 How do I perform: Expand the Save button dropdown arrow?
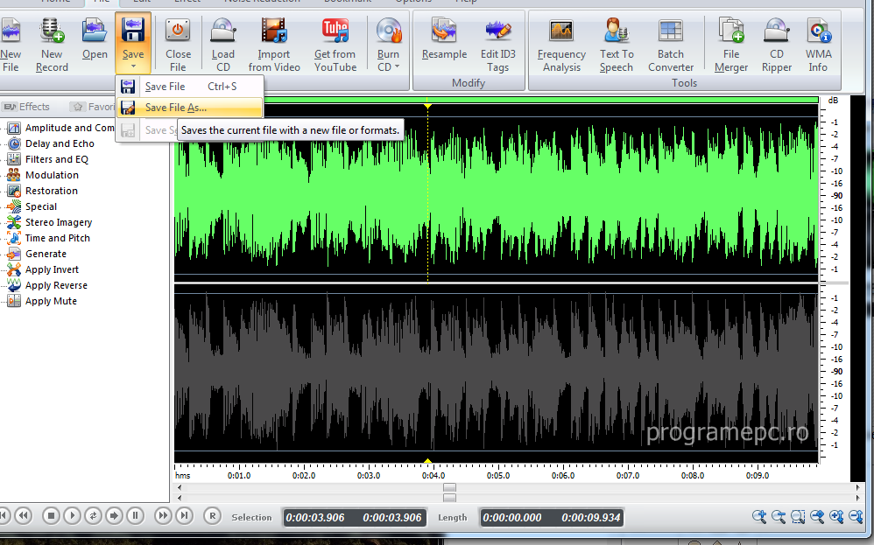point(133,66)
